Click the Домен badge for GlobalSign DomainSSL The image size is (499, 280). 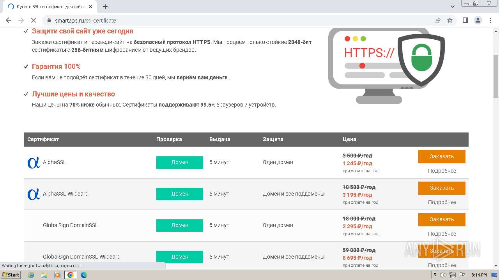click(x=180, y=225)
